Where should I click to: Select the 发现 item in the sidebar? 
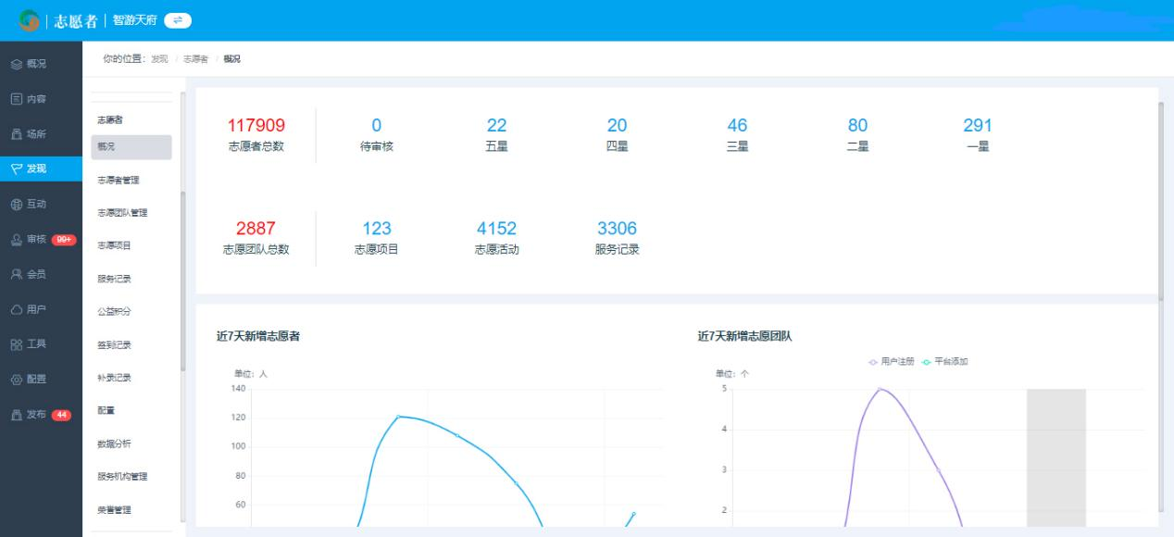coord(41,169)
